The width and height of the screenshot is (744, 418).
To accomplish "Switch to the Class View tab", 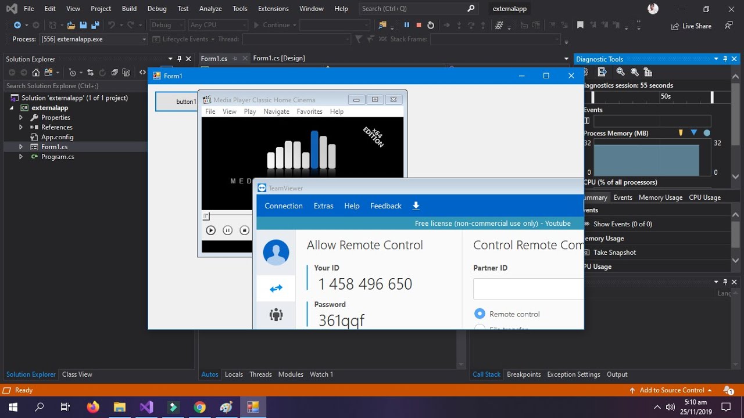I will point(77,374).
